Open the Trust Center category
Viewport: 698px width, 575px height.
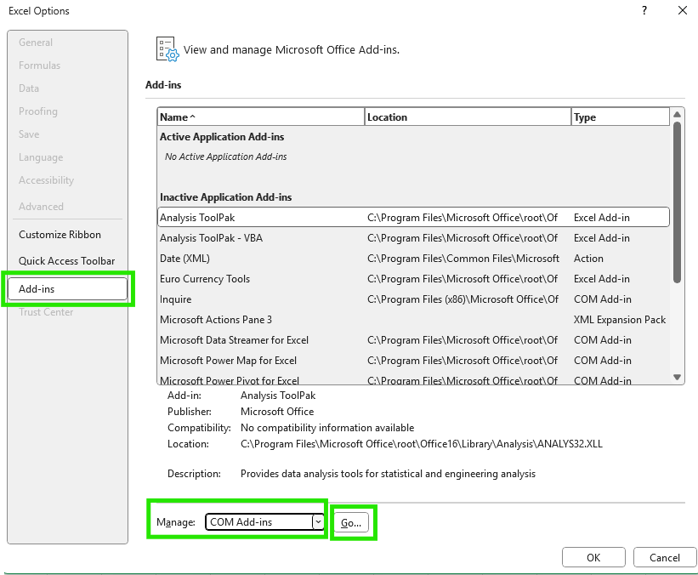pos(46,312)
